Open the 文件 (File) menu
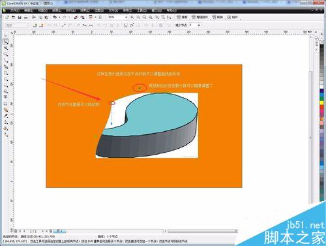 pos(15,10)
